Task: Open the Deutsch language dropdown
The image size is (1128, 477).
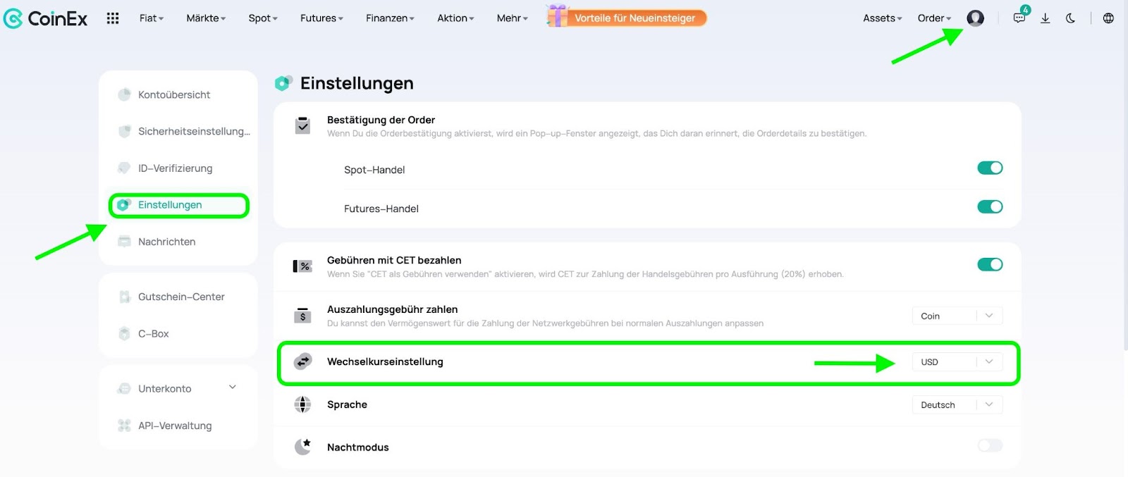Action: 956,404
